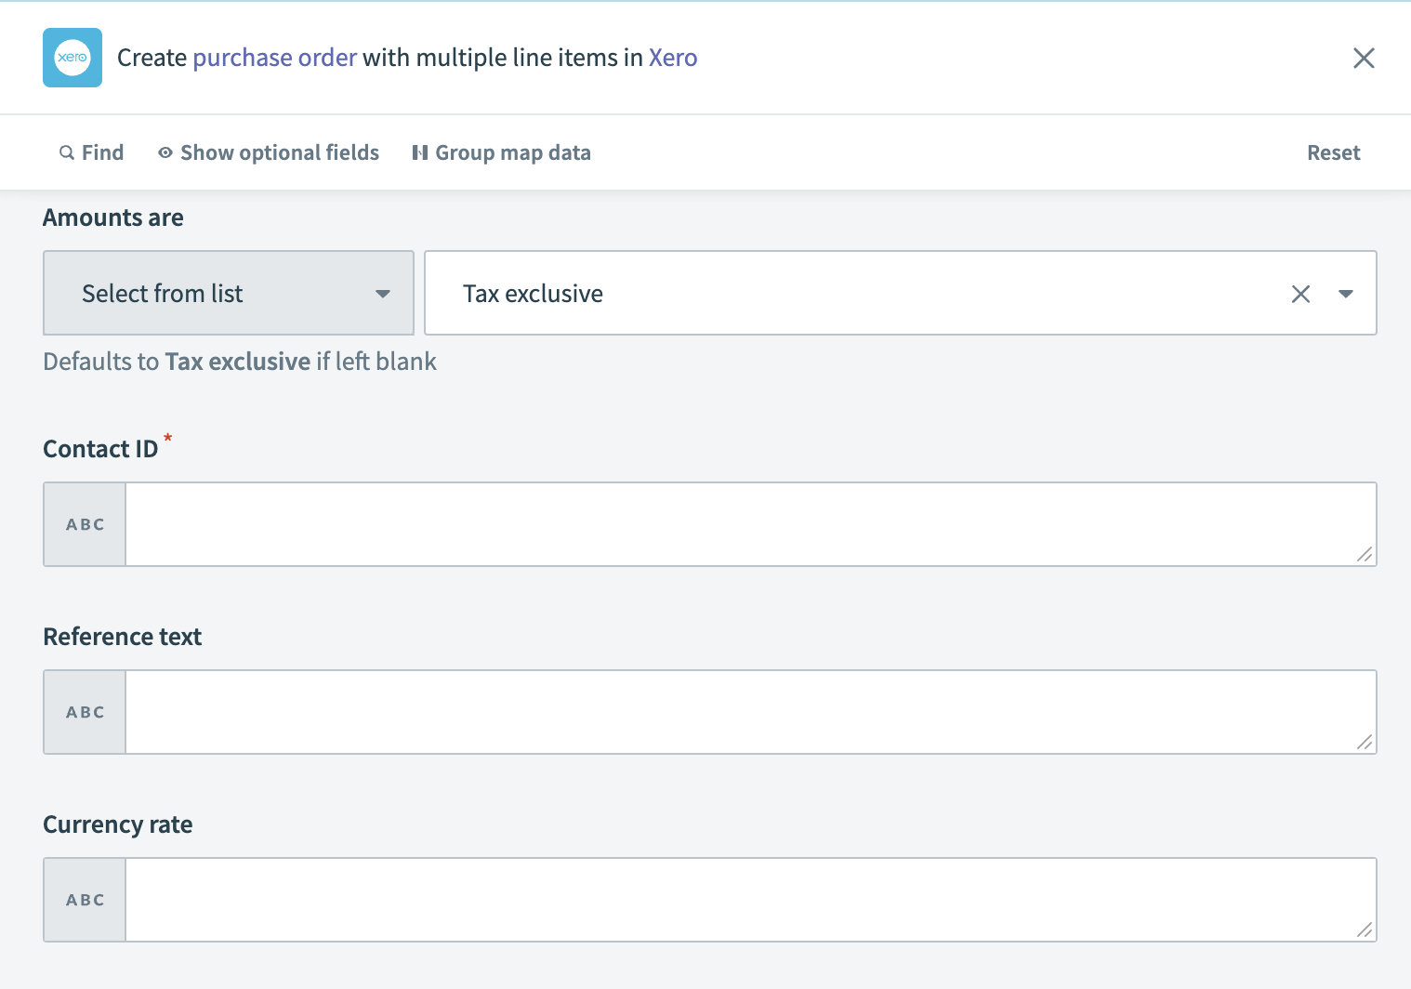
Task: Click the magnifier icon next to Find
Action: point(66,152)
